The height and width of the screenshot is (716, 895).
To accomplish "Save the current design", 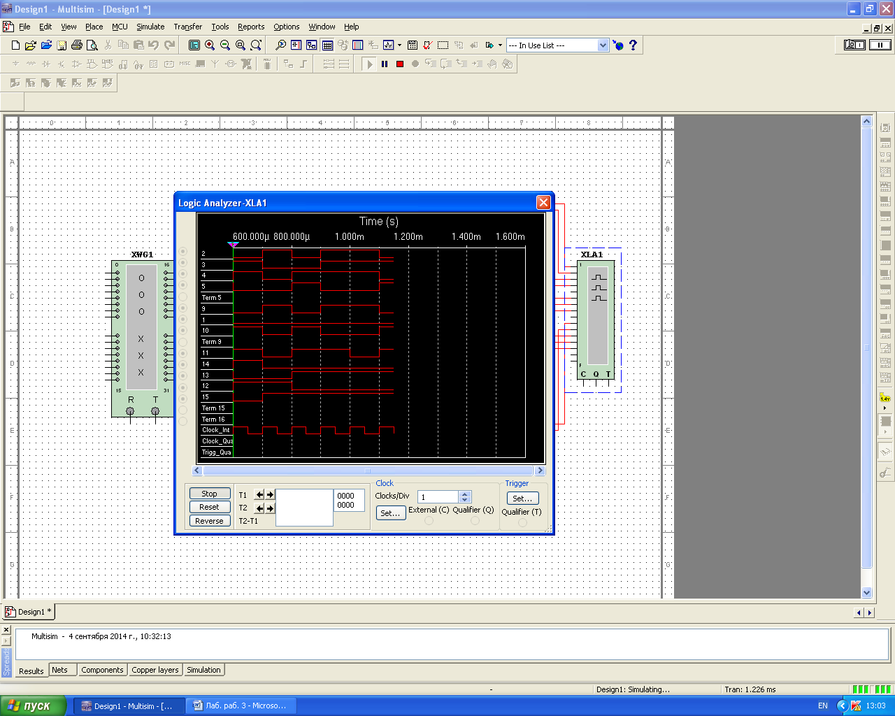I will coord(62,45).
